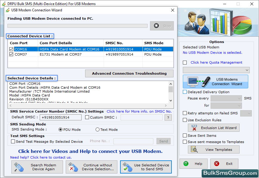Viewport: 259px width, 178px height.
Task: Uncheck the COM16 device checkbox
Action: pos(11,49)
